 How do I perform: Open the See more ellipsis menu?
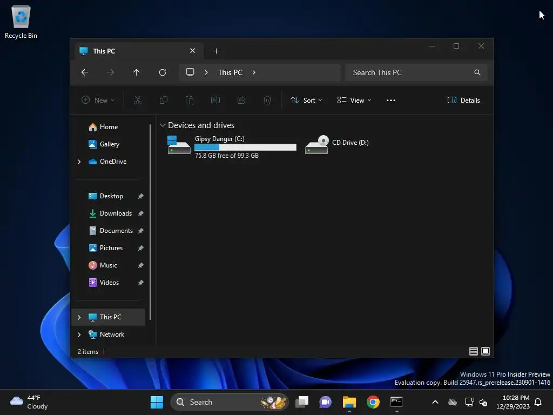391,100
